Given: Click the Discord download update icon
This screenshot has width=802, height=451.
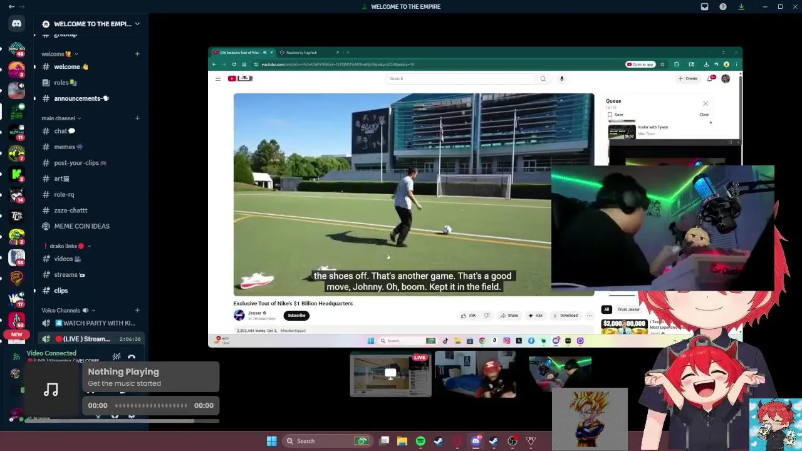Looking at the screenshot, I should pos(741,6).
